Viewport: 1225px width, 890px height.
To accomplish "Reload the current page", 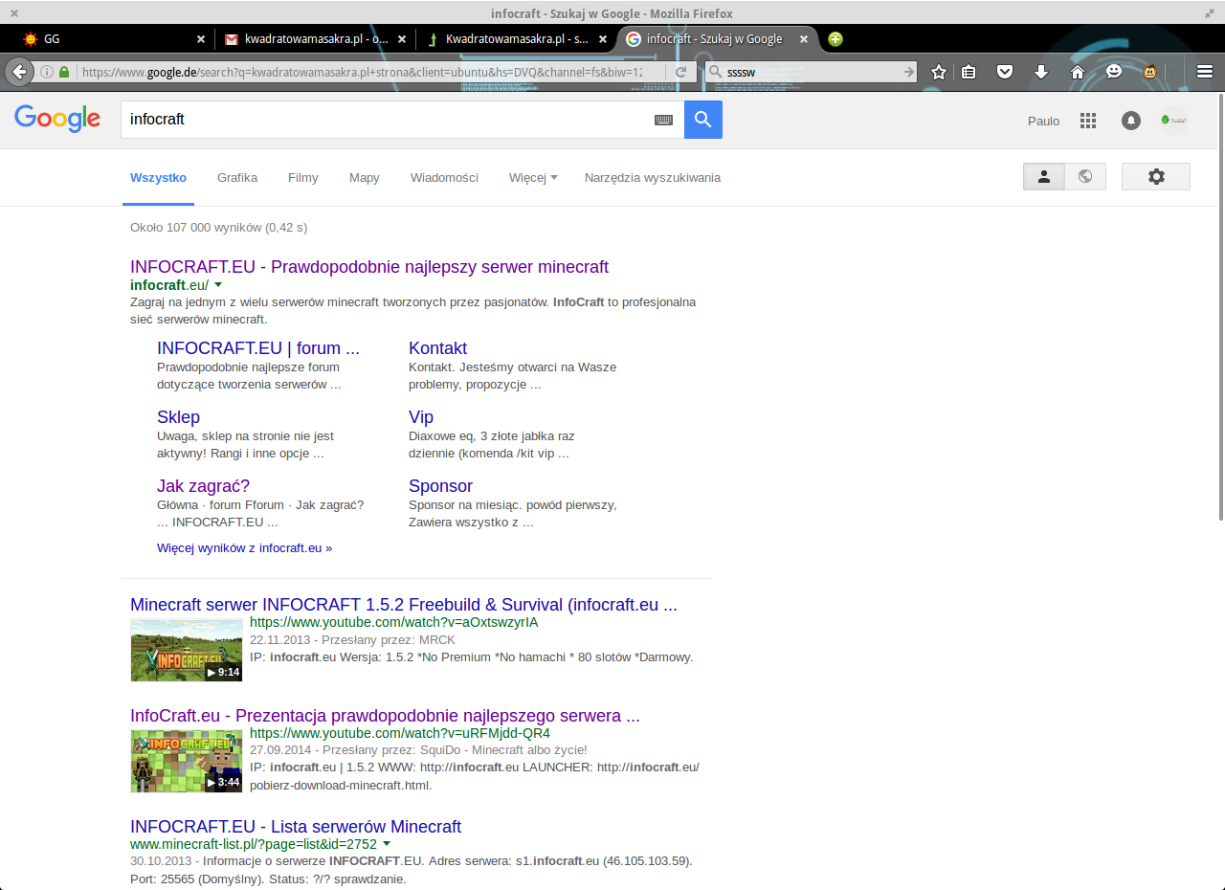I will (x=681, y=72).
